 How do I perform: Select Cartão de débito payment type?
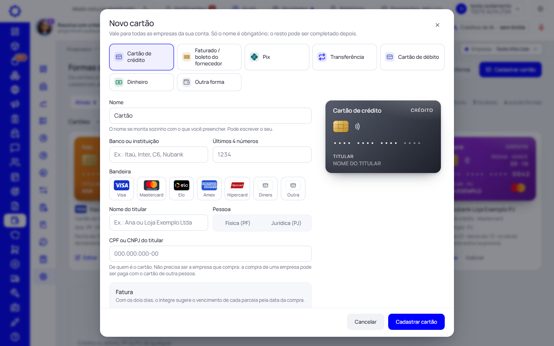pyautogui.click(x=412, y=57)
